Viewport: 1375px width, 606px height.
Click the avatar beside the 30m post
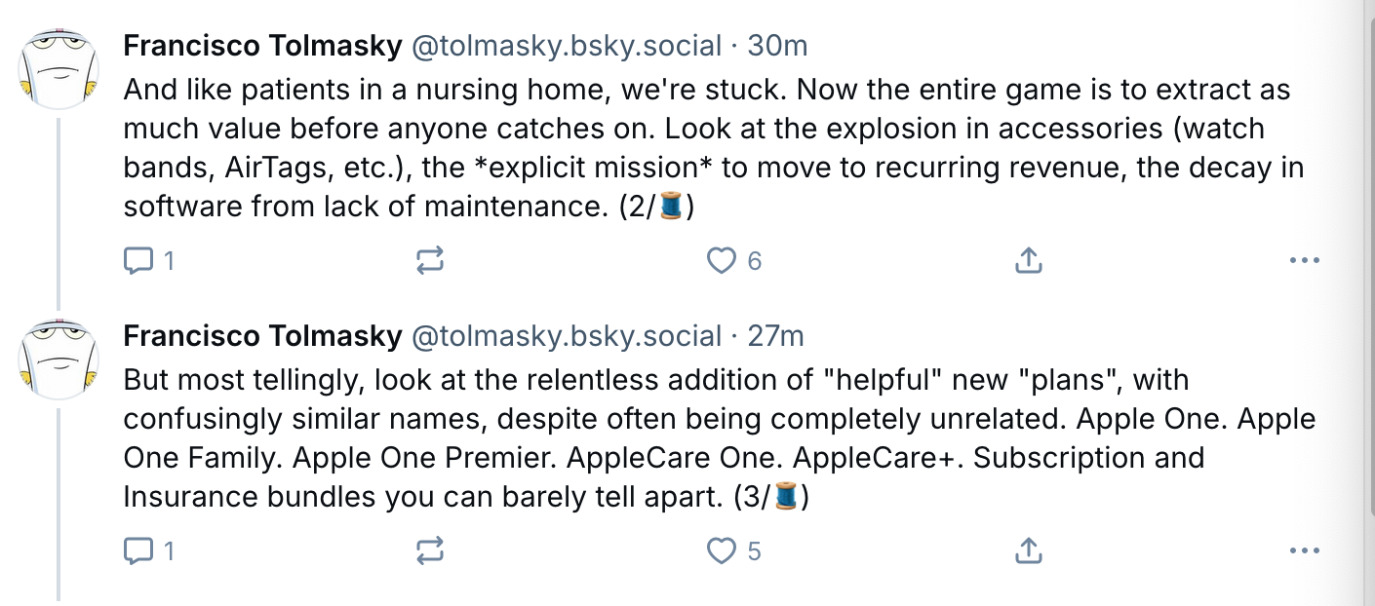pos(59,67)
